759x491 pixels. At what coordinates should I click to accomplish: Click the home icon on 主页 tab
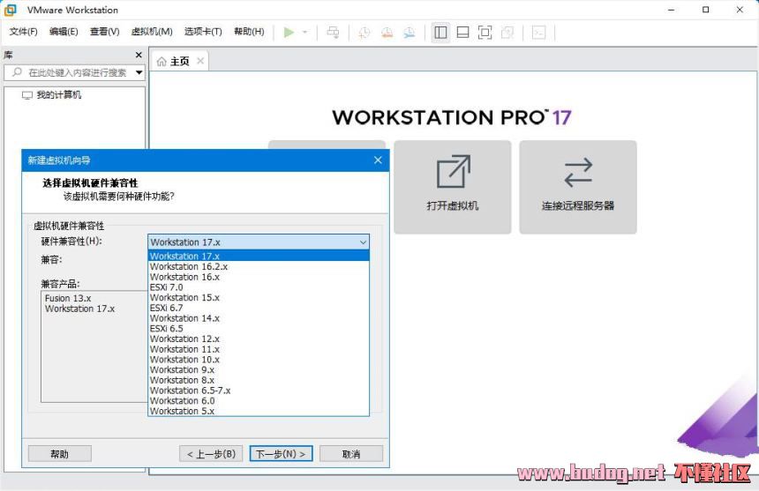pos(162,62)
